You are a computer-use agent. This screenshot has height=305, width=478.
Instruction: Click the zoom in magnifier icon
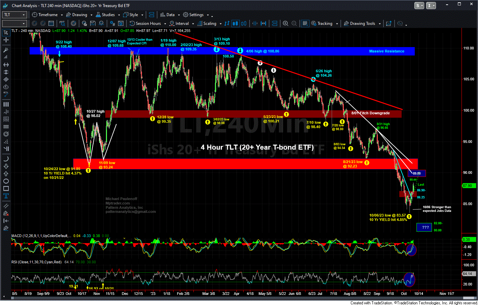click(x=286, y=24)
